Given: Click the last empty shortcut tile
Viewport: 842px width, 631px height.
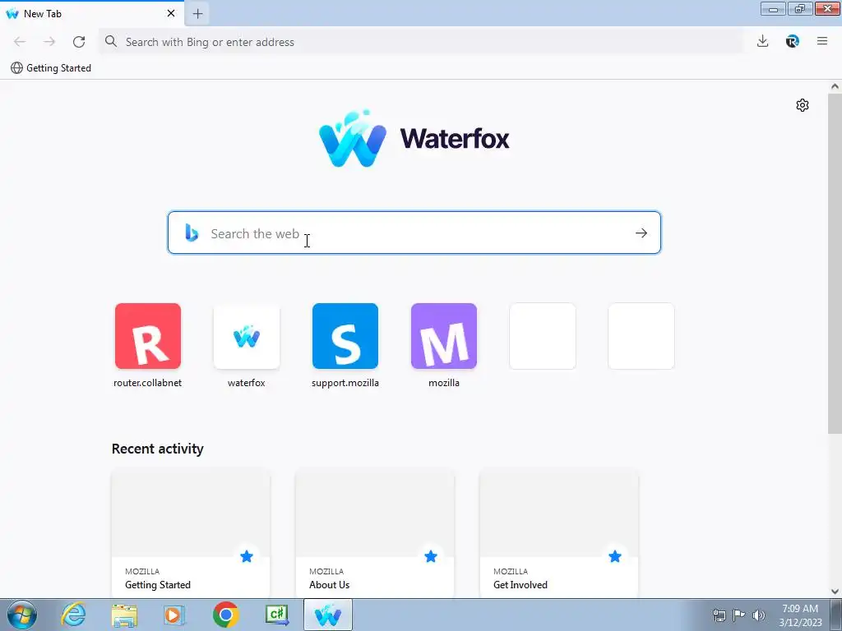Looking at the screenshot, I should [x=641, y=336].
